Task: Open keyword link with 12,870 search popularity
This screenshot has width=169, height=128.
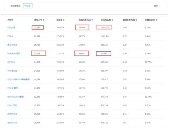Action: (x=12, y=105)
